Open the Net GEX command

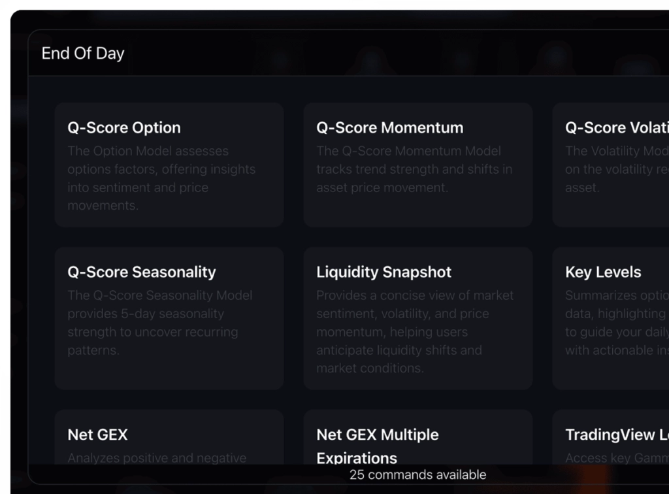click(x=169, y=437)
